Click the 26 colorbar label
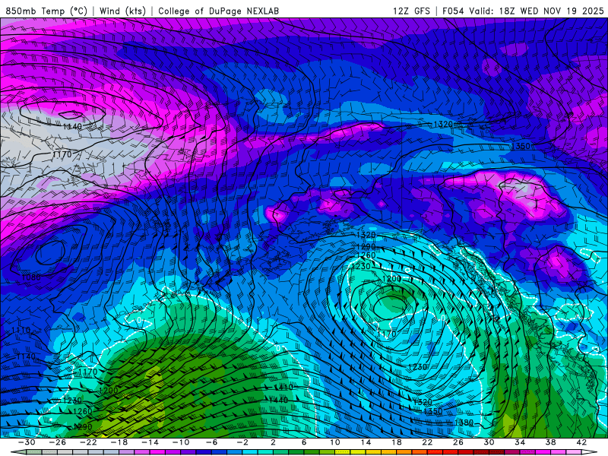This screenshot has height=456, width=608. coord(458,442)
